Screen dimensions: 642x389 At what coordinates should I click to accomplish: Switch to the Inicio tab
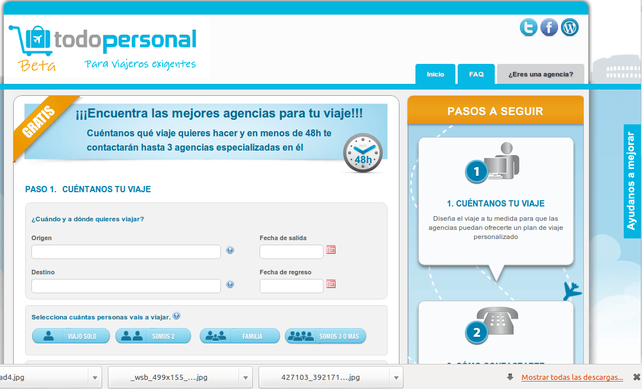(435, 74)
